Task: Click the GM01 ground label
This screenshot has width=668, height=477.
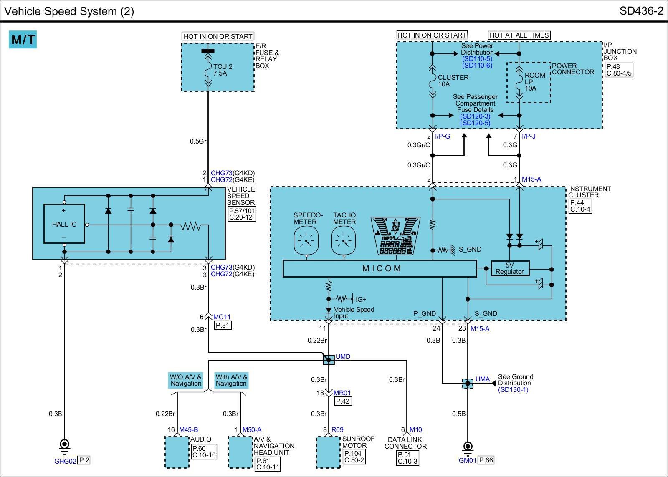Action: [468, 461]
